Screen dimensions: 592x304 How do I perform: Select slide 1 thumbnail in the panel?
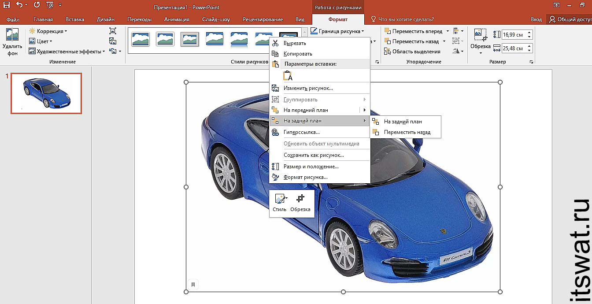point(46,93)
